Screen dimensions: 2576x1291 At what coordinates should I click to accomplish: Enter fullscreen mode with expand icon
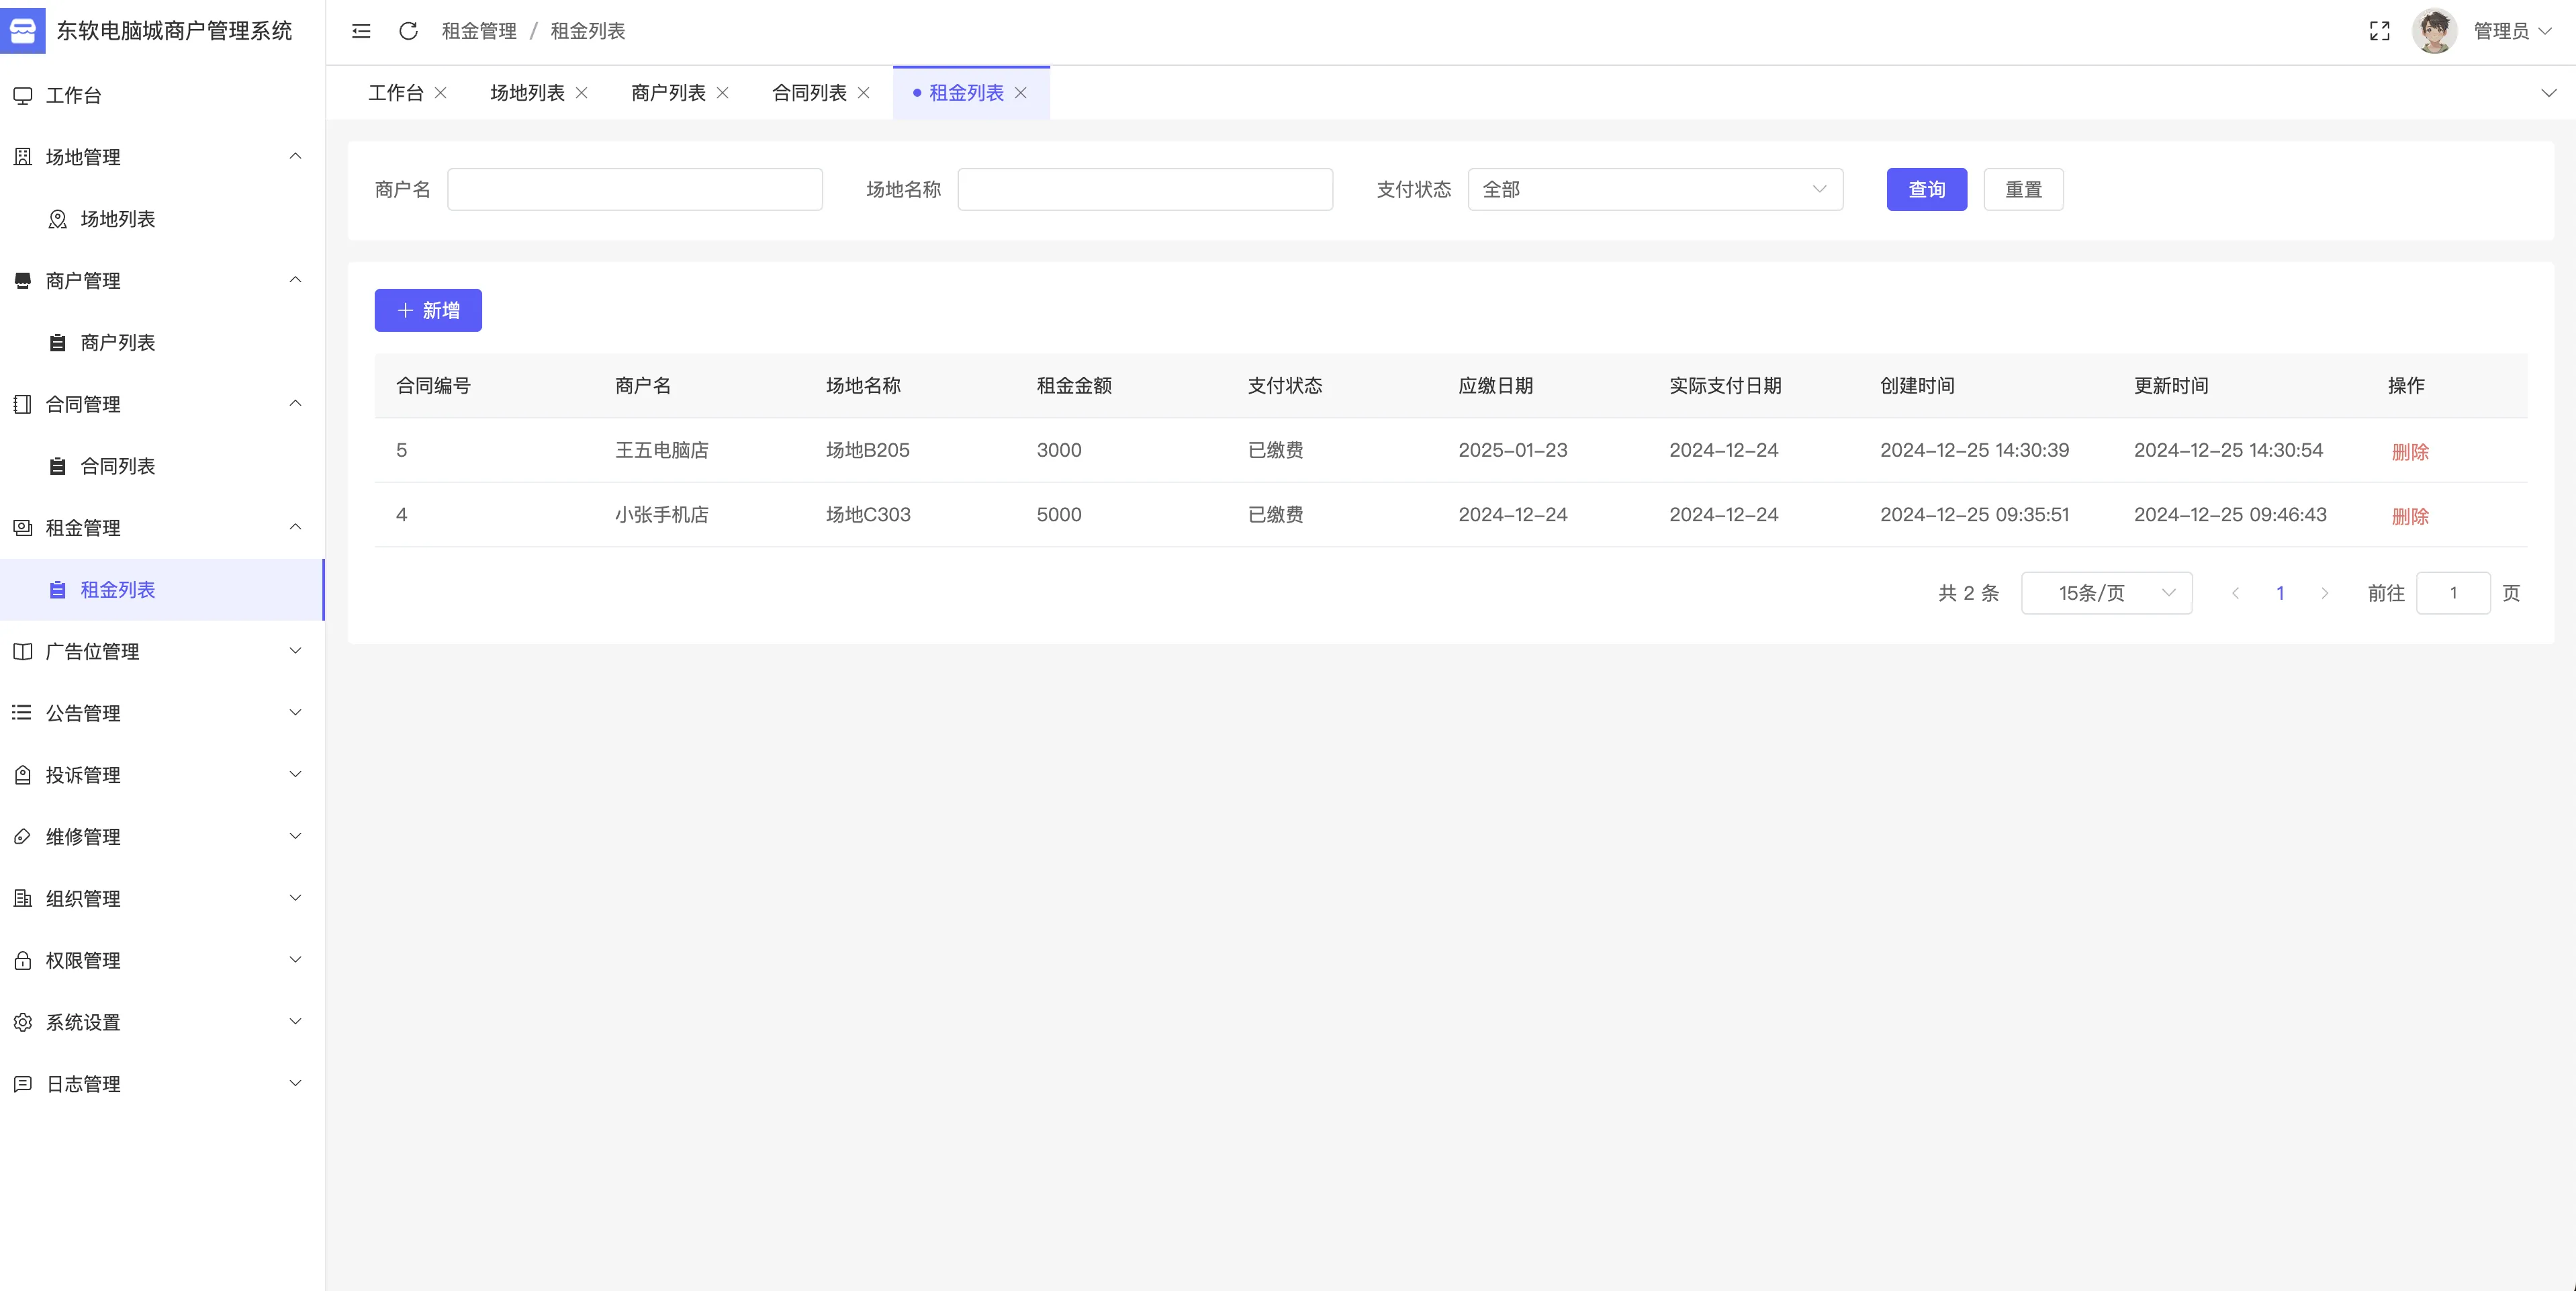[2379, 31]
